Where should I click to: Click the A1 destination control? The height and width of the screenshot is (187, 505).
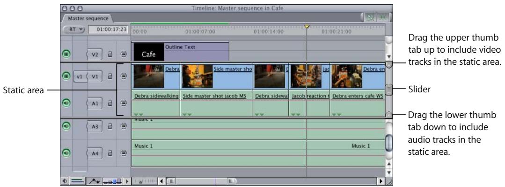click(x=95, y=103)
